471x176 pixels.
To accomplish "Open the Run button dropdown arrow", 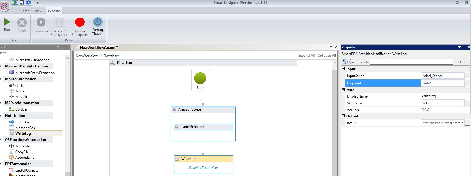I will [7, 34].
